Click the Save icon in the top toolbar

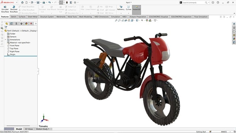pyautogui.click(x=38, y=3)
